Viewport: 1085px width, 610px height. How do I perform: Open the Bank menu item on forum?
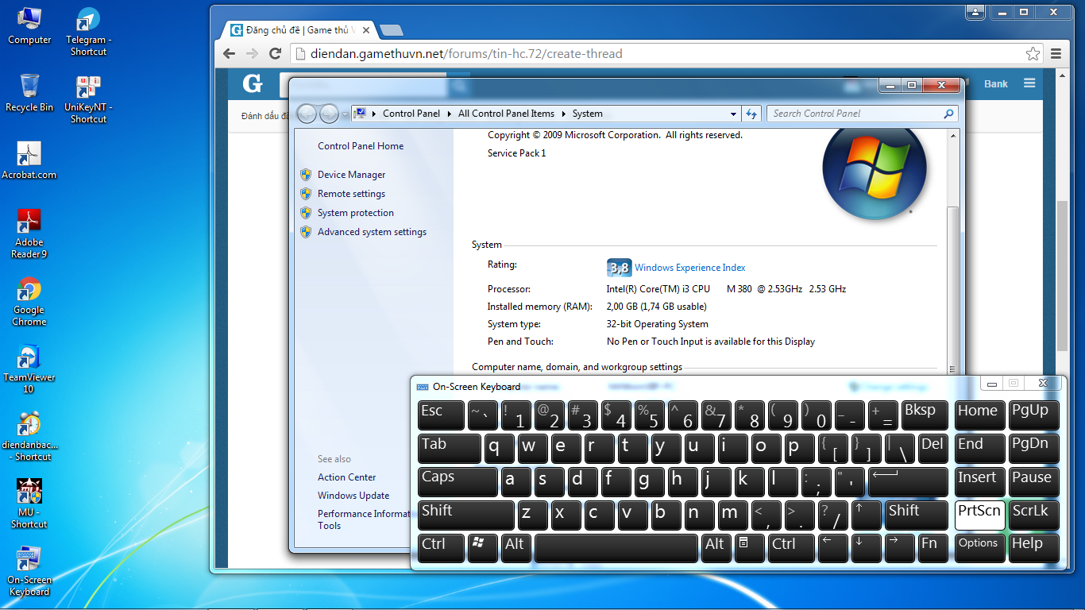coord(996,83)
